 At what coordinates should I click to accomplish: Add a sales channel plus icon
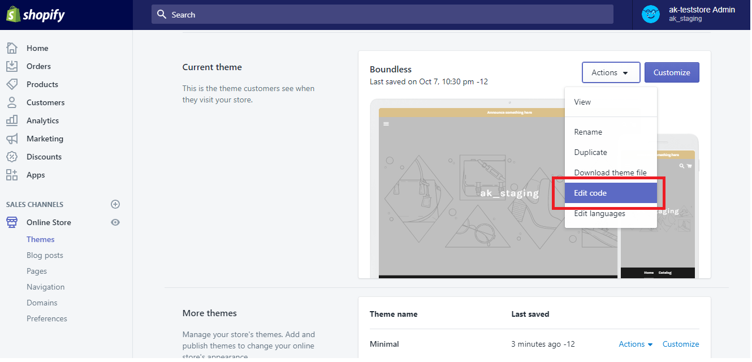115,204
